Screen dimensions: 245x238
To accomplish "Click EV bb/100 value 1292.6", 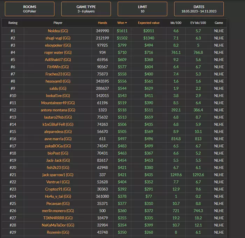I will (198, 175).
